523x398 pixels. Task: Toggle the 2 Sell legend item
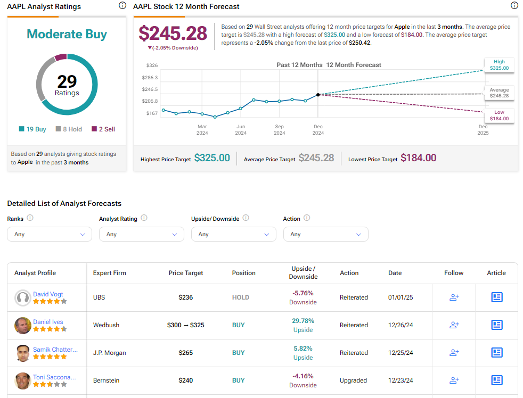coord(103,129)
